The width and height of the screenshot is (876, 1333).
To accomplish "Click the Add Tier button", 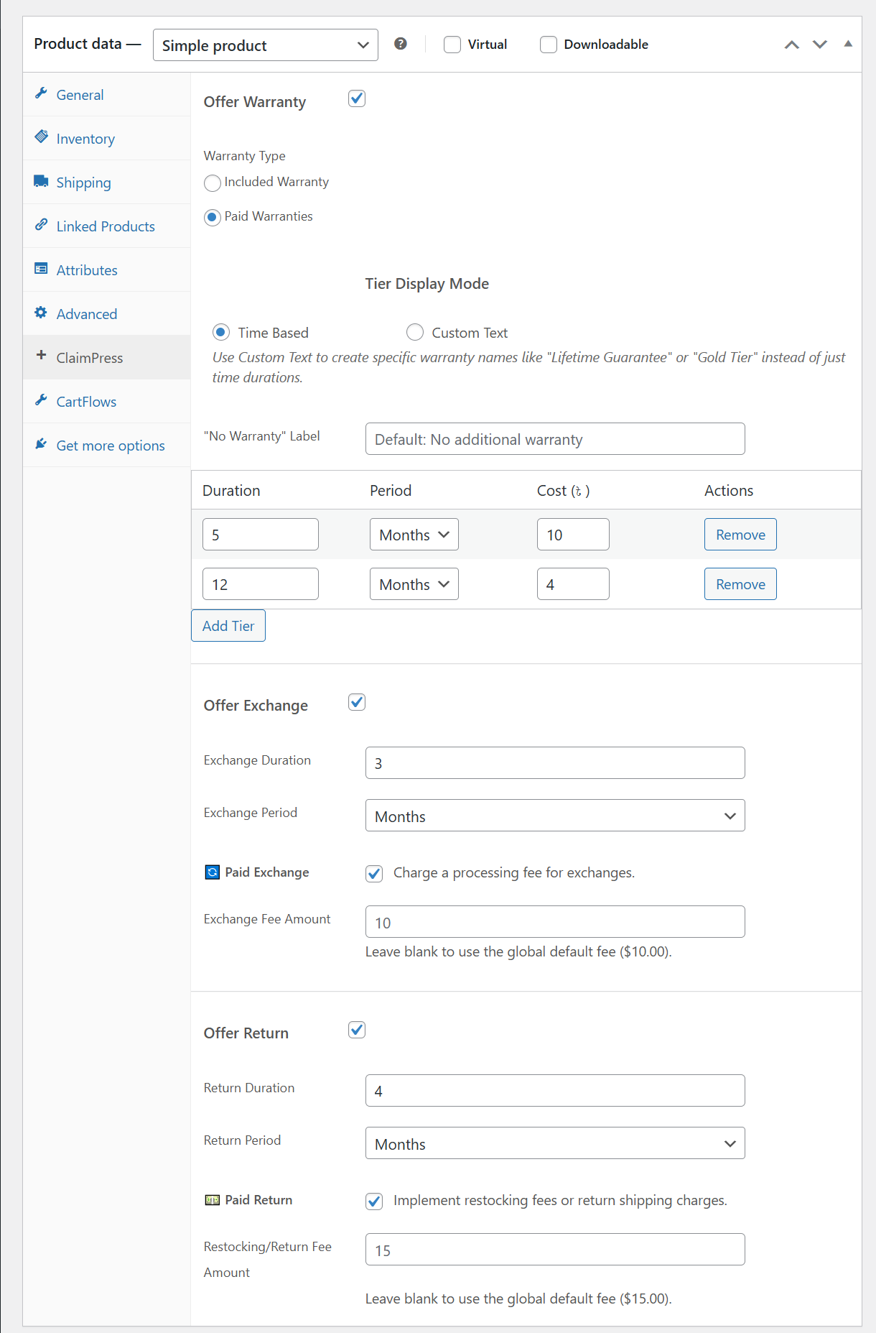I will 228,626.
